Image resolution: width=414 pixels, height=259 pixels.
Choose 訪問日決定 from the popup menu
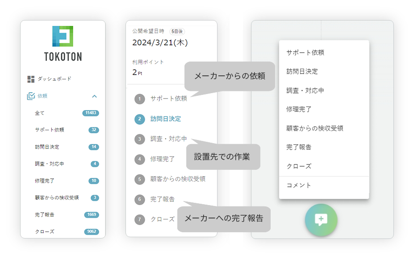pyautogui.click(x=302, y=71)
